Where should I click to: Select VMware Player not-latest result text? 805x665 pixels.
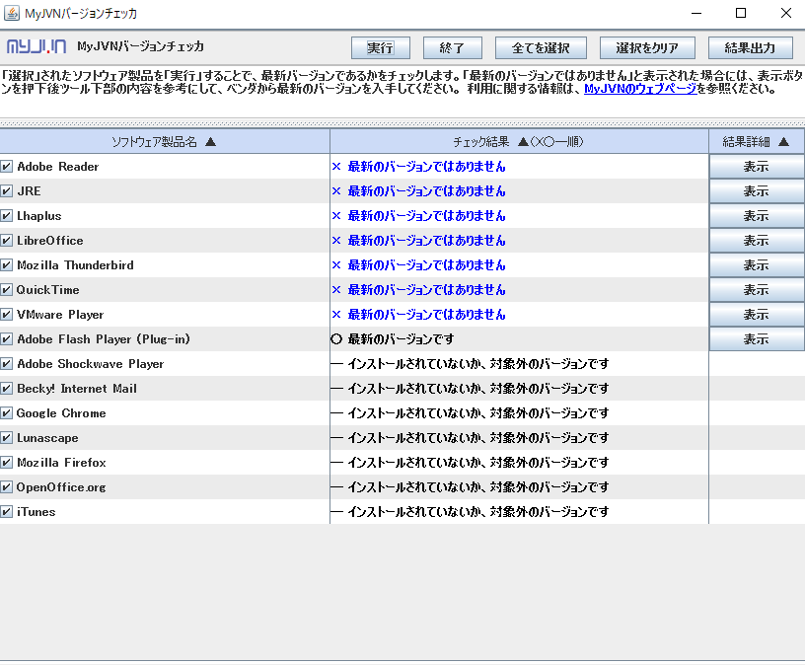426,315
